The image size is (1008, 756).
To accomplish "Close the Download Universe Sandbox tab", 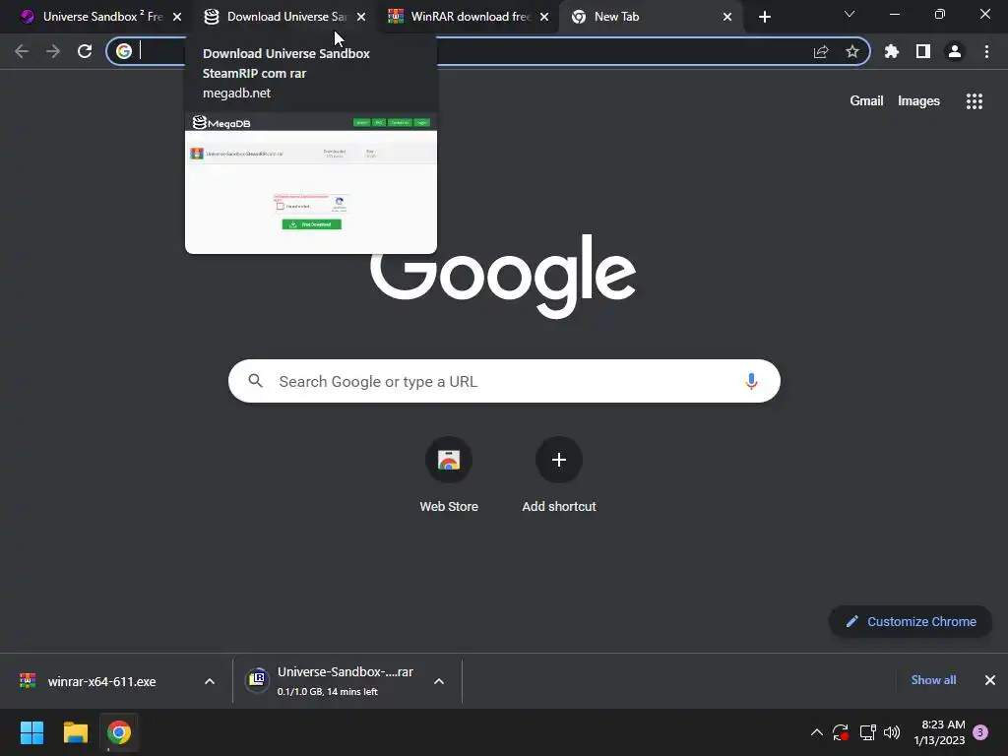I will [361, 17].
